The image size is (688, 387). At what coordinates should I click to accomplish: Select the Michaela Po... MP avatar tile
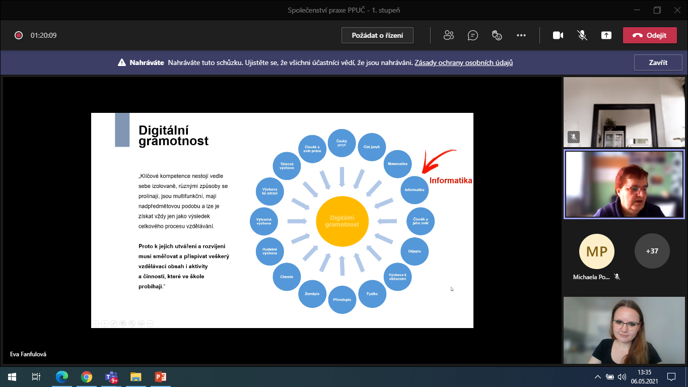[x=597, y=251]
